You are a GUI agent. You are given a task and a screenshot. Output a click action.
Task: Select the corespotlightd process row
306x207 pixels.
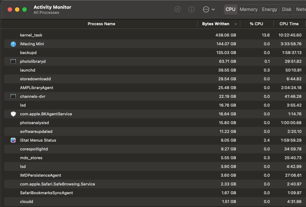[x=155, y=149]
